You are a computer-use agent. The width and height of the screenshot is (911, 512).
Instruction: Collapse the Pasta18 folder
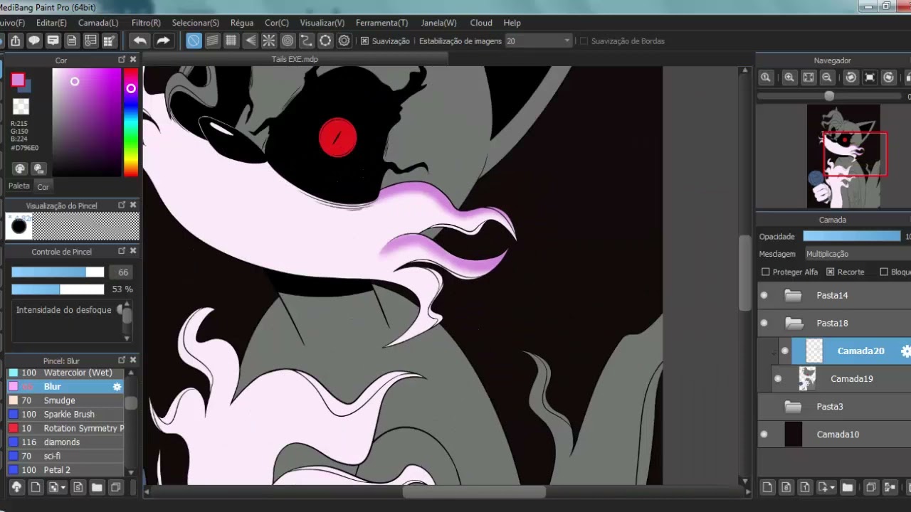pos(793,323)
